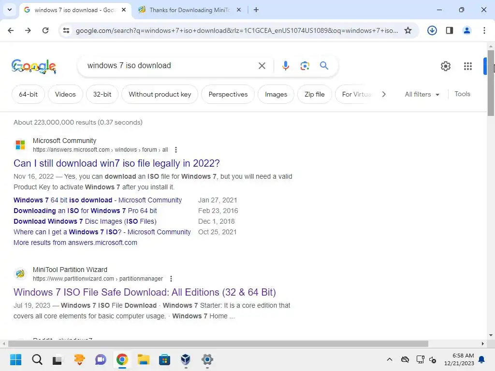Click the horizontal scrollbar thumb
This screenshot has width=495, height=371.
pyautogui.click(x=218, y=343)
